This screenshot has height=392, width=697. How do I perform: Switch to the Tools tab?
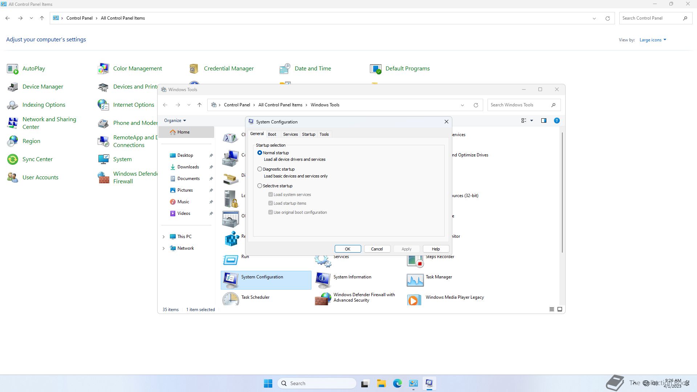click(324, 134)
